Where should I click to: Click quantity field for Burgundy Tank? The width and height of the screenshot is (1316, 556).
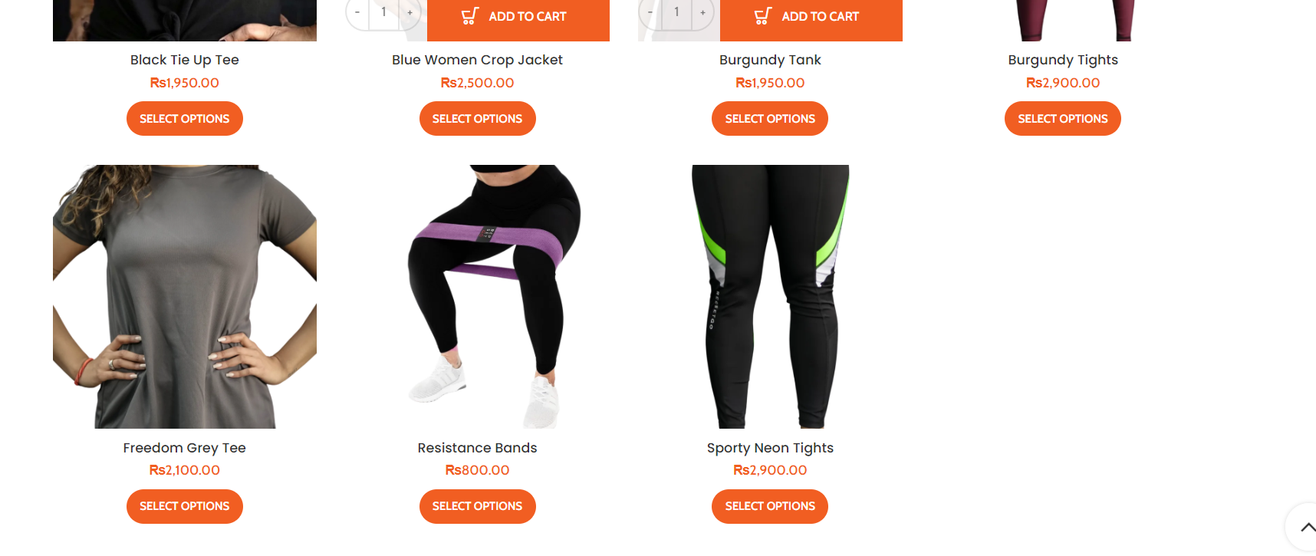[x=676, y=12]
